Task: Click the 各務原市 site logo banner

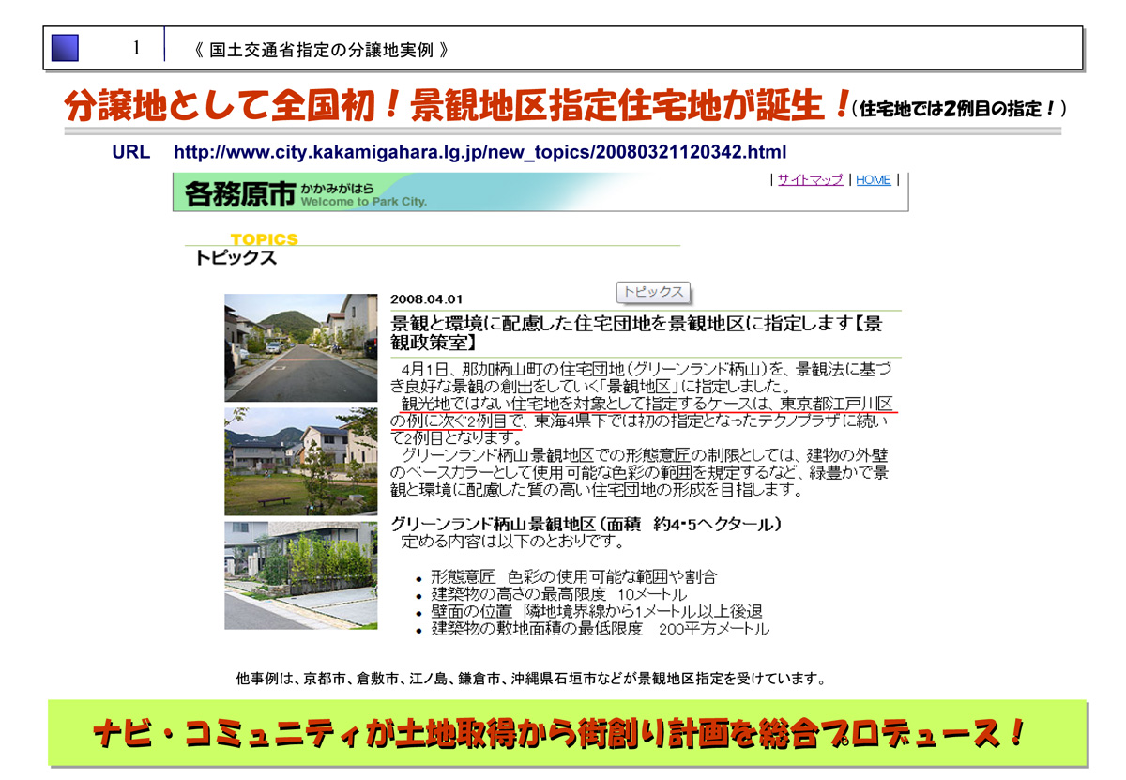Action: [307, 192]
